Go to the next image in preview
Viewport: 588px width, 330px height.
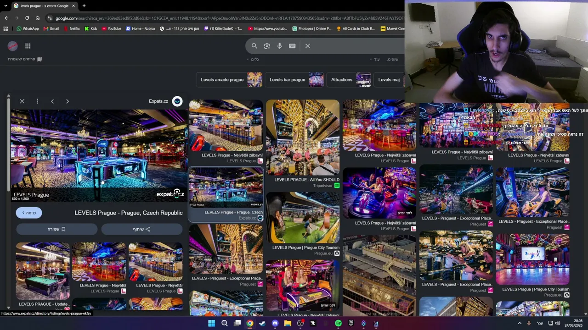[x=68, y=101]
